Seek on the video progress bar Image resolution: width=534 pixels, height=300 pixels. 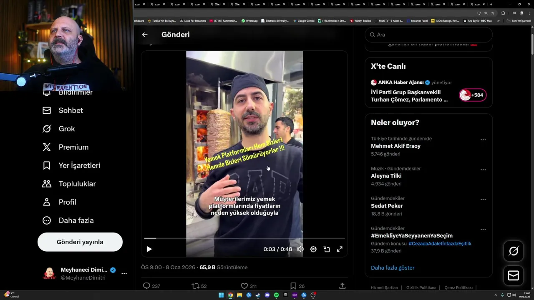click(244, 238)
